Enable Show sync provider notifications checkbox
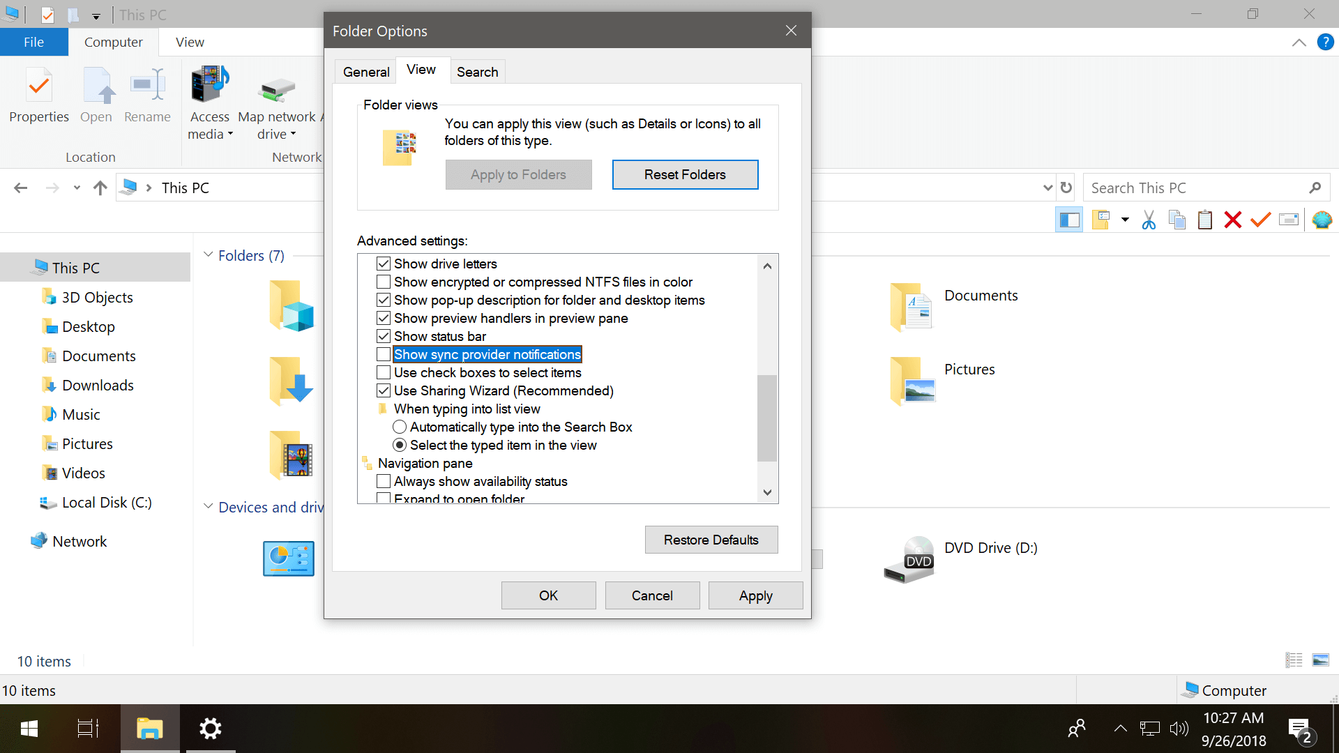The width and height of the screenshot is (1339, 753). coord(384,354)
